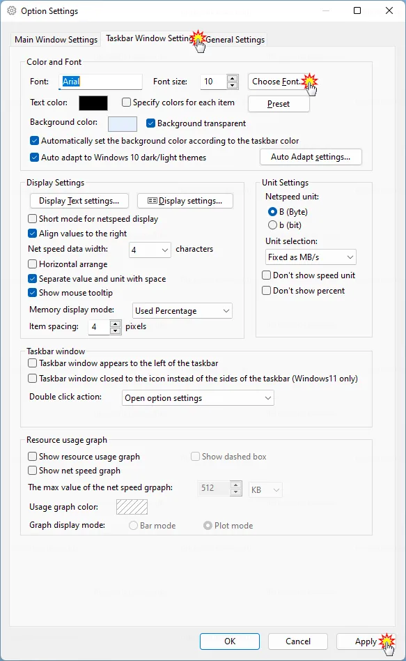Click the settings gear icon in title bar

11,11
